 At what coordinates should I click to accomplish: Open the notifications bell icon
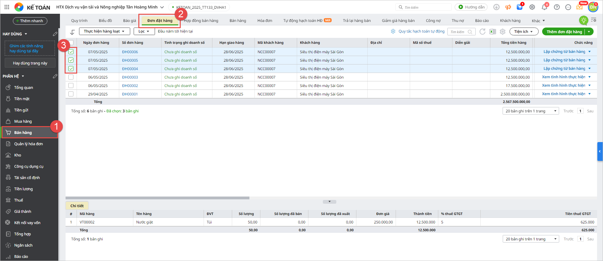point(544,7)
